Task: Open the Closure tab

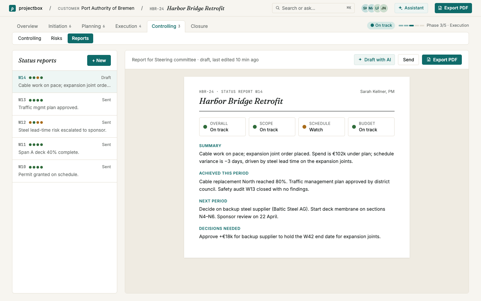Action: point(199,26)
